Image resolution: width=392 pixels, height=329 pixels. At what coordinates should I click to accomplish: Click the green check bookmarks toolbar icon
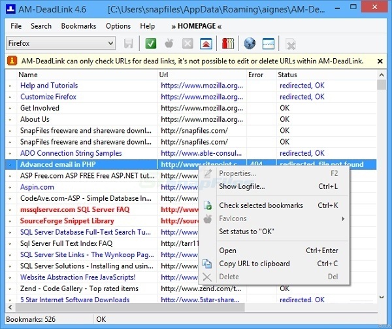(x=151, y=44)
